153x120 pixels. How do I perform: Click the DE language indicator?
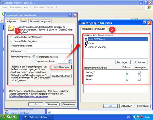[128, 117]
